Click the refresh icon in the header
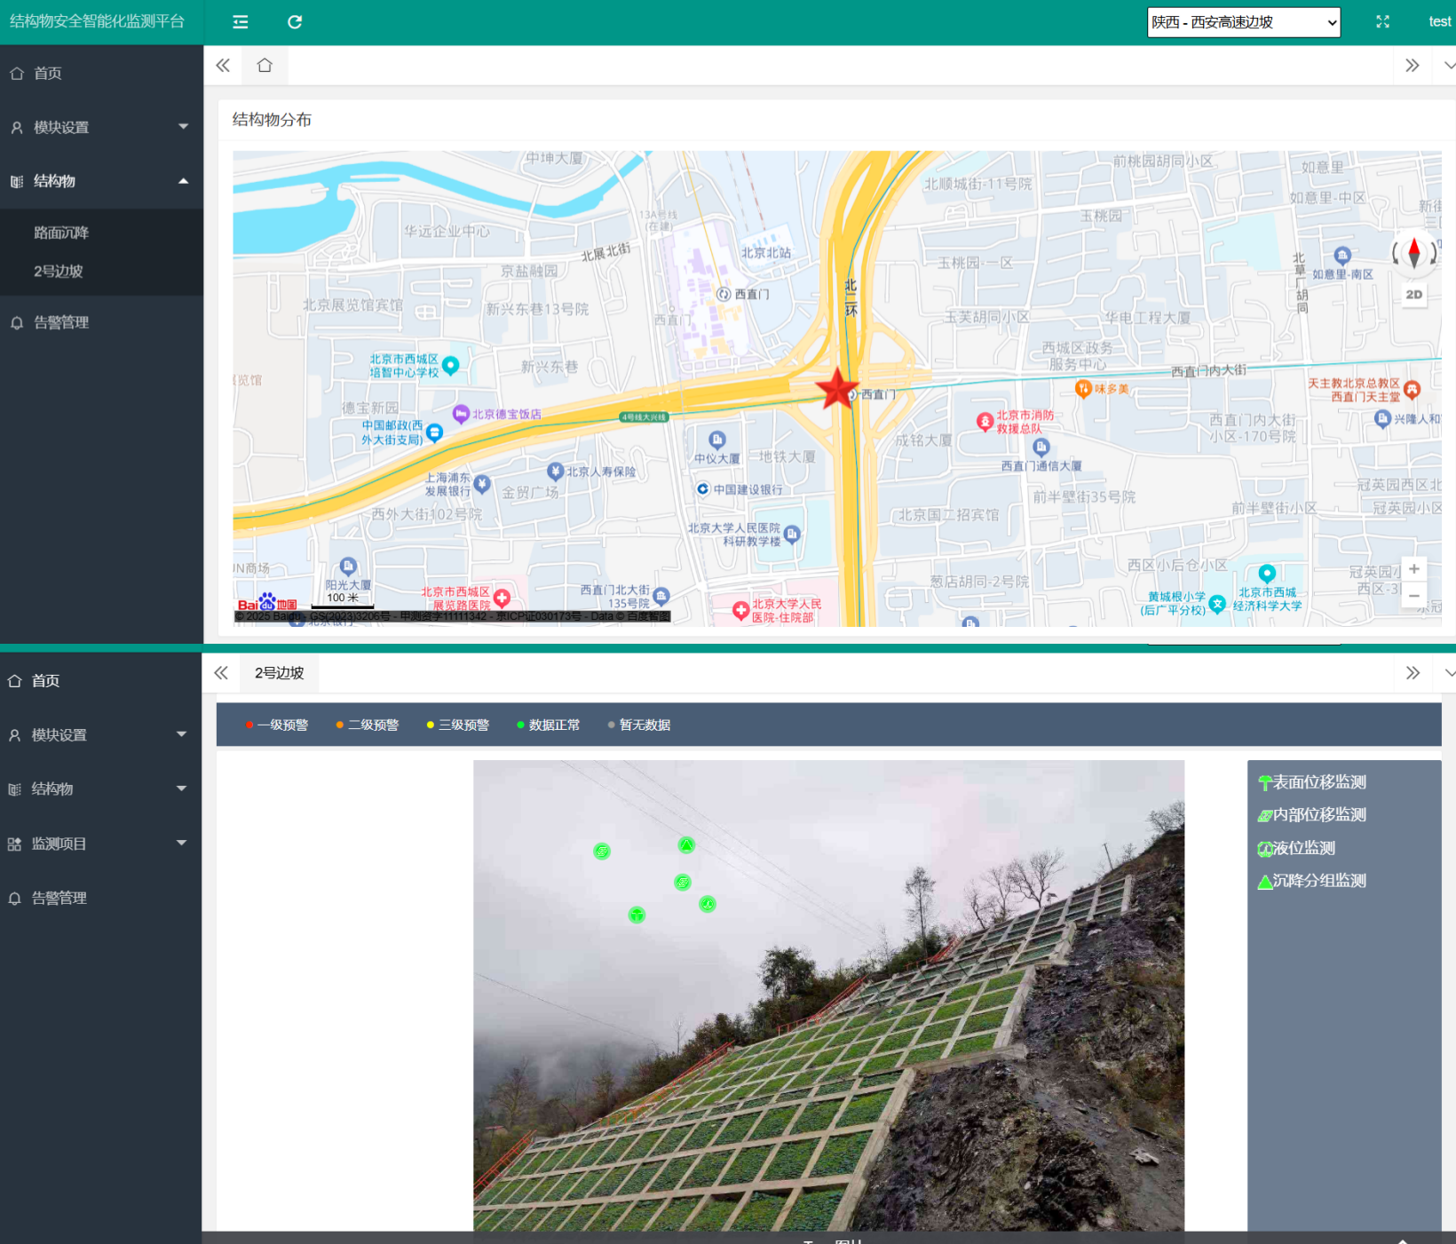 (x=295, y=22)
